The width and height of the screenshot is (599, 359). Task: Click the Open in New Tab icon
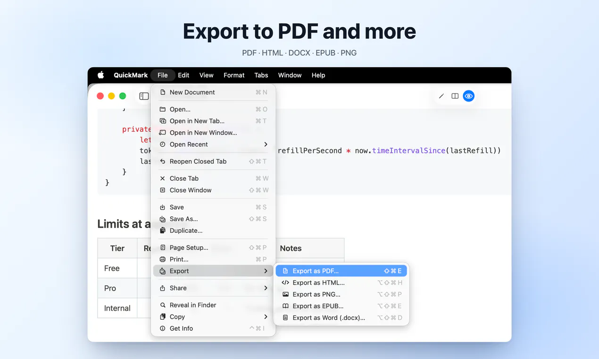pos(163,121)
